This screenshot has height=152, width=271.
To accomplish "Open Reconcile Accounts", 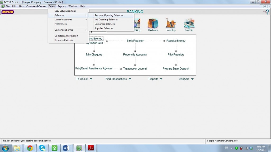I will tap(135, 54).
